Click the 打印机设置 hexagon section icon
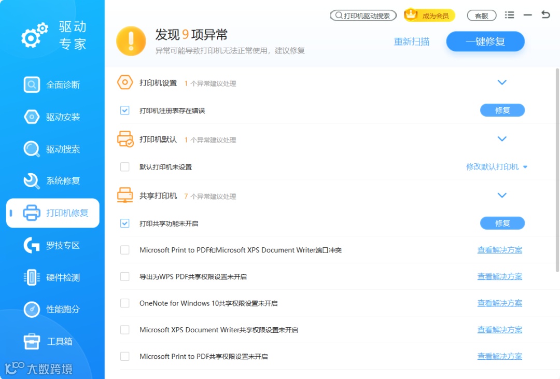The height and width of the screenshot is (379, 560). tap(125, 82)
